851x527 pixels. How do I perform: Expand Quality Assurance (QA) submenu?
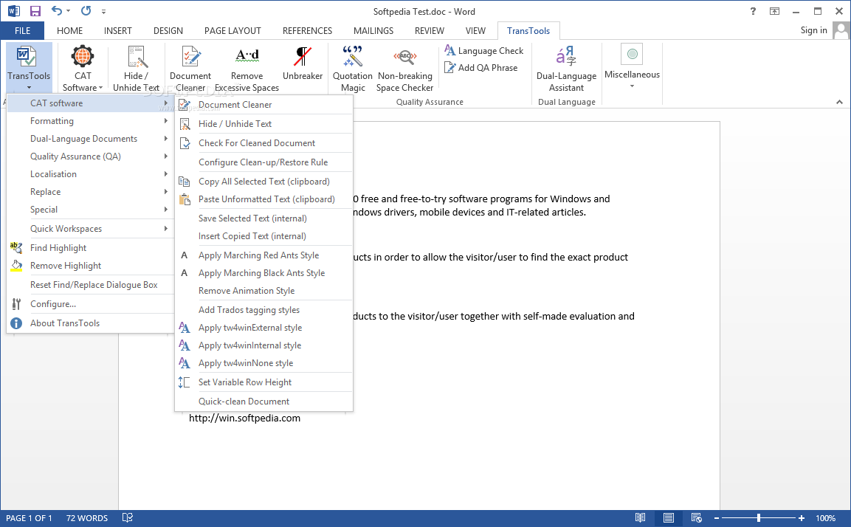point(90,156)
